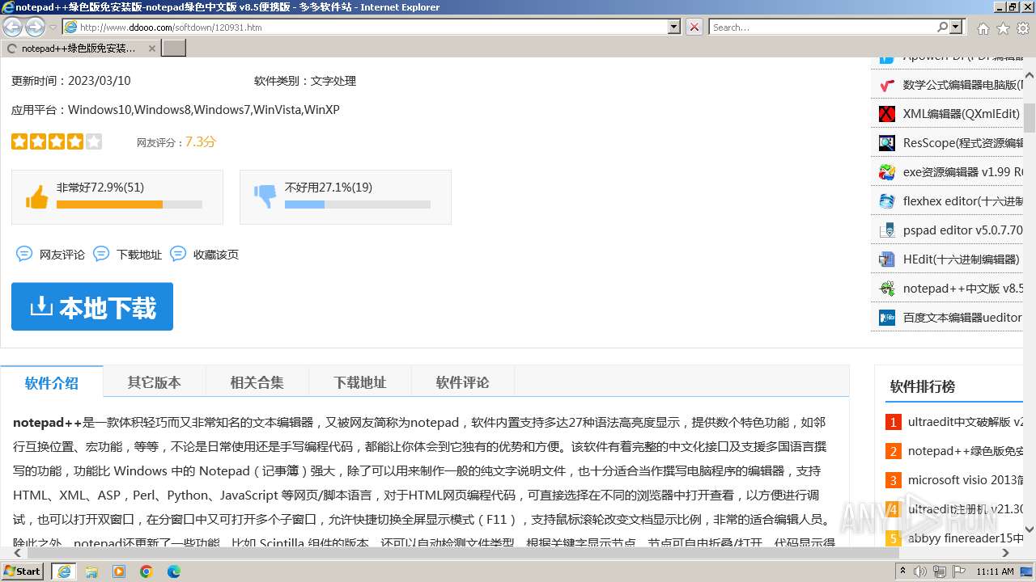Click the 不好用 blue progress bar
The image size is (1036, 582).
[357, 205]
